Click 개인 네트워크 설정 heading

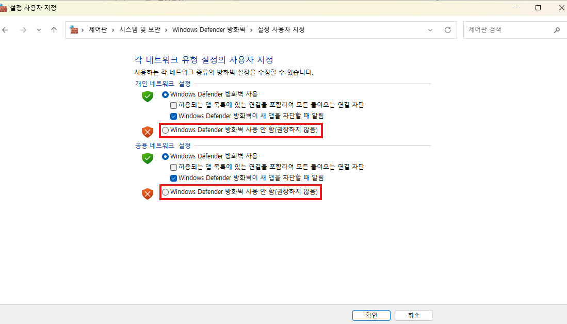(x=163, y=84)
